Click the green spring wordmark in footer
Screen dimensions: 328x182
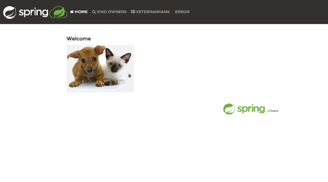click(x=251, y=109)
